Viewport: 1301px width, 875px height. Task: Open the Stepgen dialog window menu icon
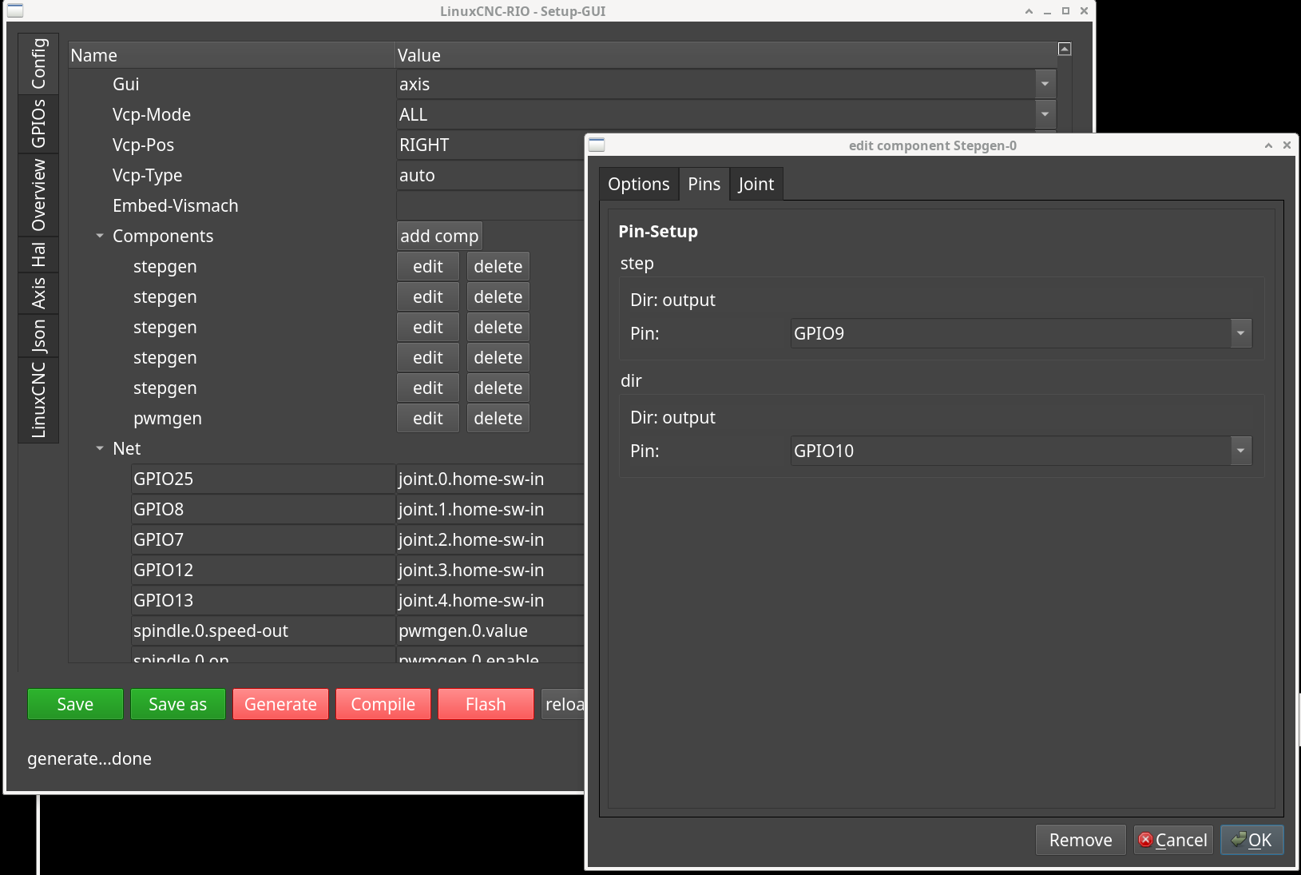point(597,145)
